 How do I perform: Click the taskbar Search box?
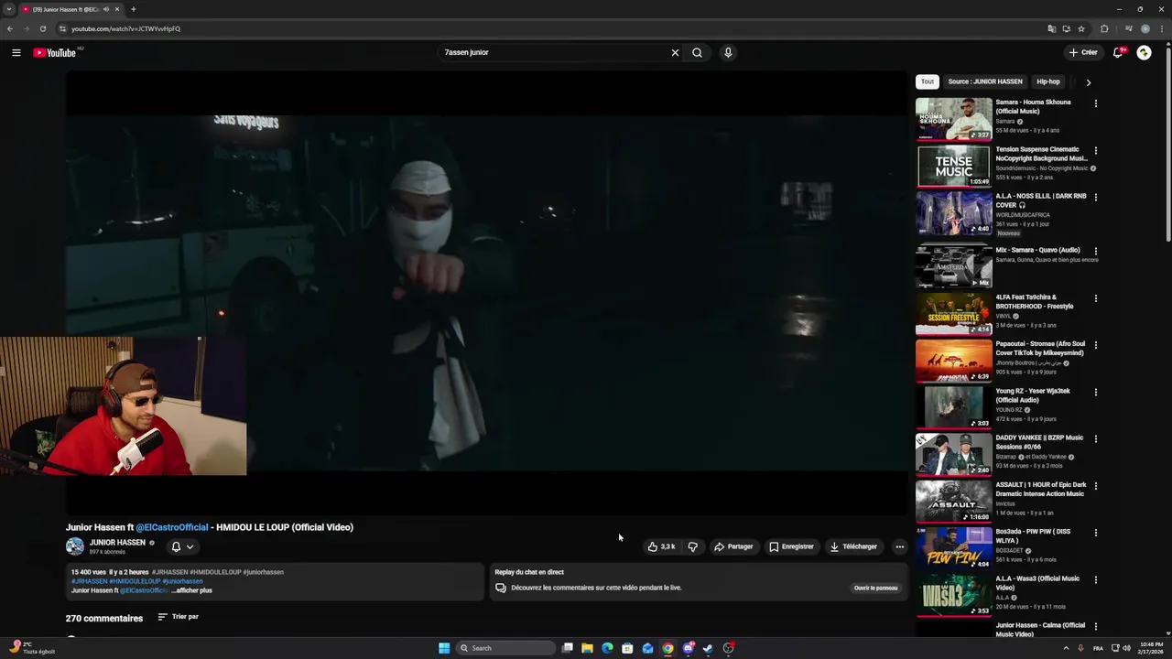tap(506, 648)
